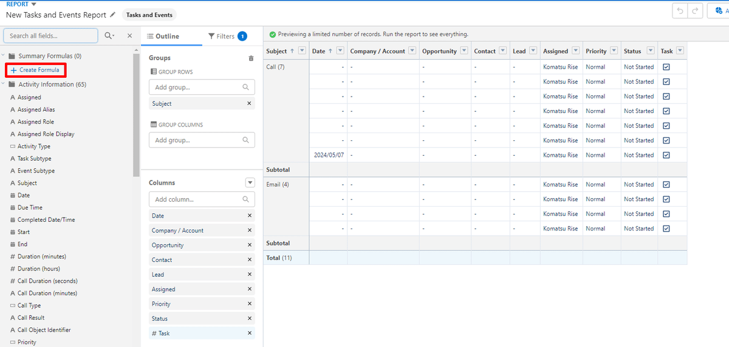Viewport: 729px width, 347px height.
Task: Remove Priority column with its X
Action: click(x=249, y=304)
